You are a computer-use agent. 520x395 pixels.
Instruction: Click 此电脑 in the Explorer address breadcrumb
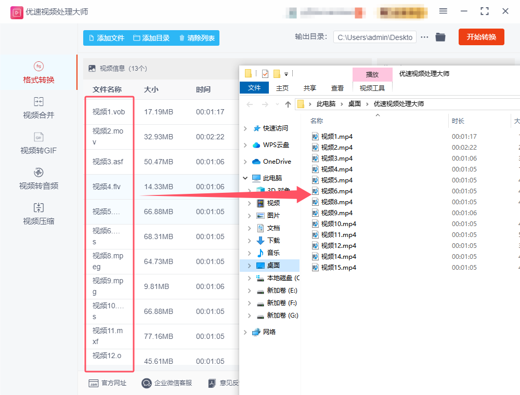point(326,104)
